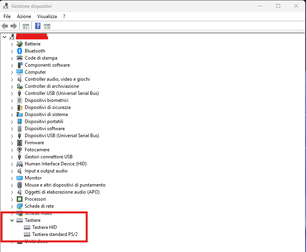
Task: Click the Code di stampa printer icon
Action: (x=20, y=58)
